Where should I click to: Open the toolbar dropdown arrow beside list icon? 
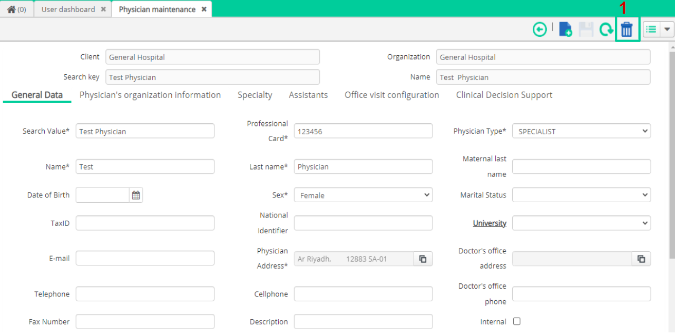[x=668, y=29]
